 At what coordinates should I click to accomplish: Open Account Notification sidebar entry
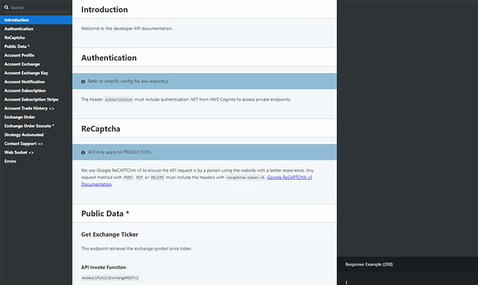click(24, 82)
